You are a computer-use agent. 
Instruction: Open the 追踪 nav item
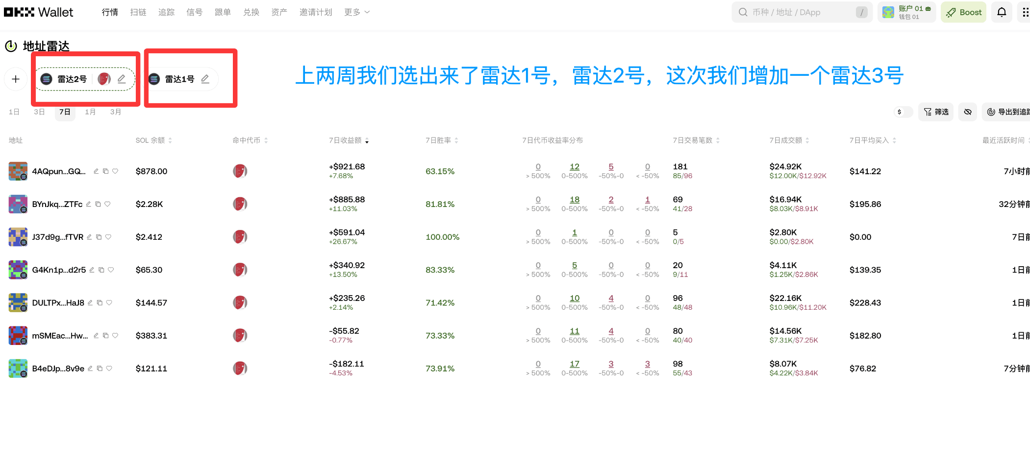pyautogui.click(x=166, y=12)
